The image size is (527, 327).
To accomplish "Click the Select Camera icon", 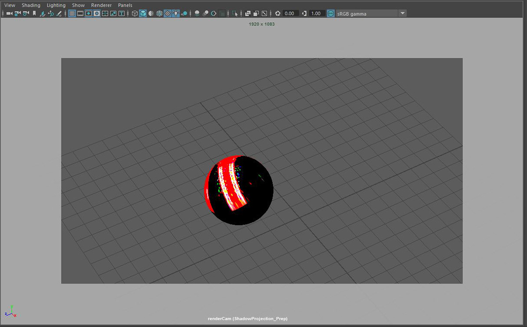I will tap(9, 14).
